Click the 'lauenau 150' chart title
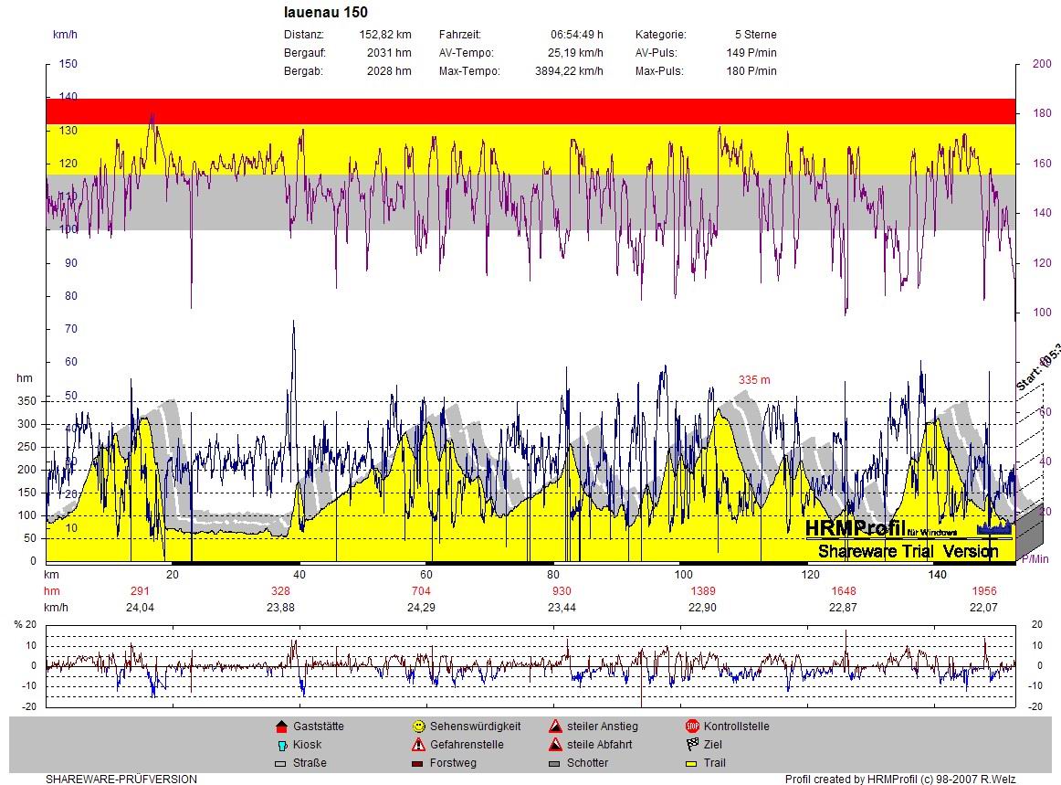Screen dimensions: 1061x785 point(326,13)
